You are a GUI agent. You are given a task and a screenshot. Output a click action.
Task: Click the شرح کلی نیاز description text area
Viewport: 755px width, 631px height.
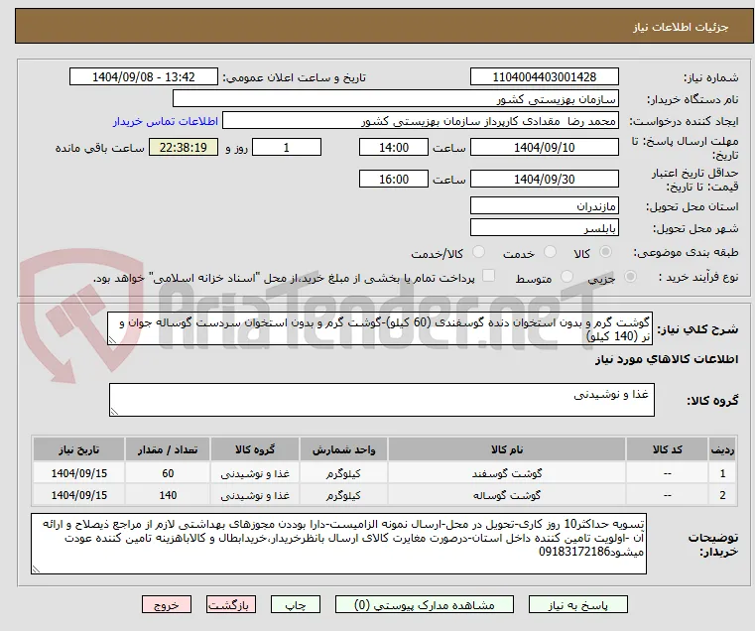(380, 328)
